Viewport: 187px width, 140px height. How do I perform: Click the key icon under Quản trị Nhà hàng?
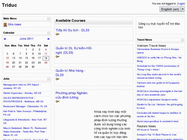point(57,79)
